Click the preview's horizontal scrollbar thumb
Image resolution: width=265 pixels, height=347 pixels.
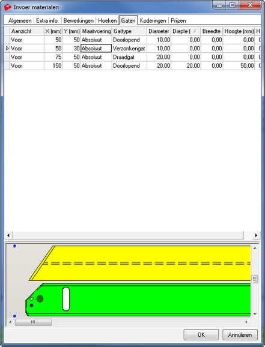point(34,322)
